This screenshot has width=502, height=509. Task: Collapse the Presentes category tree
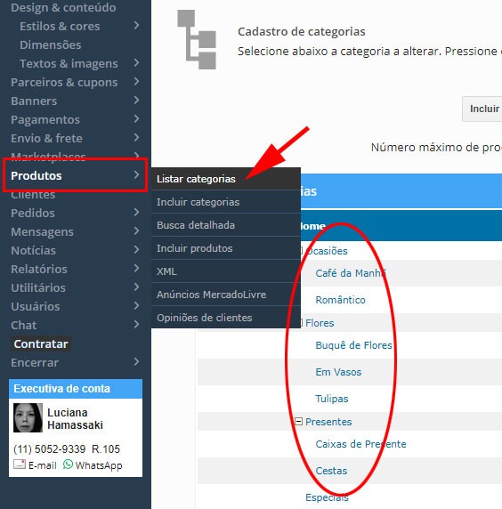point(298,422)
